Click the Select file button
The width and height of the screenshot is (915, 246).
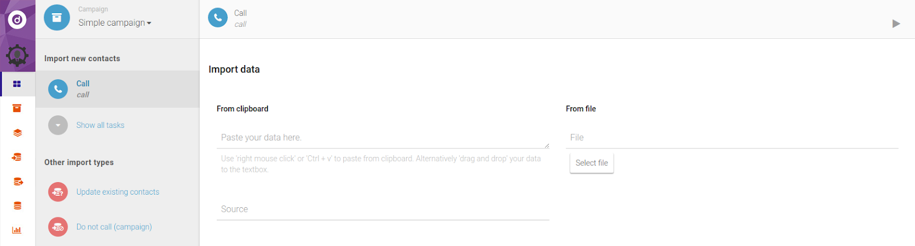[591, 163]
